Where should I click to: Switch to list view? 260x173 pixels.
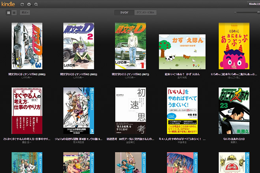point(14,13)
